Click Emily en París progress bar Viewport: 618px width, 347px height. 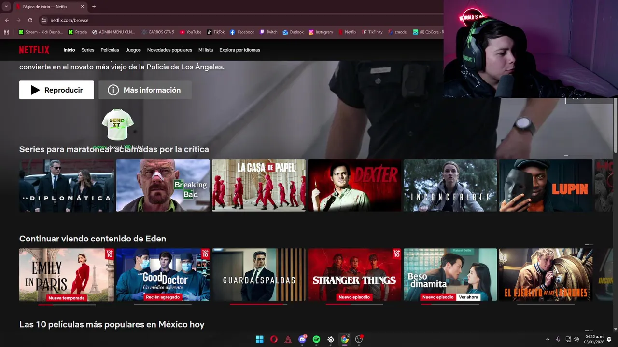[67, 304]
